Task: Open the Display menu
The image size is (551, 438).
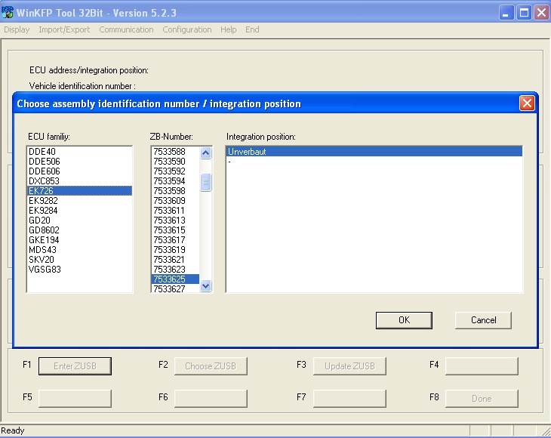Action: click(17, 29)
